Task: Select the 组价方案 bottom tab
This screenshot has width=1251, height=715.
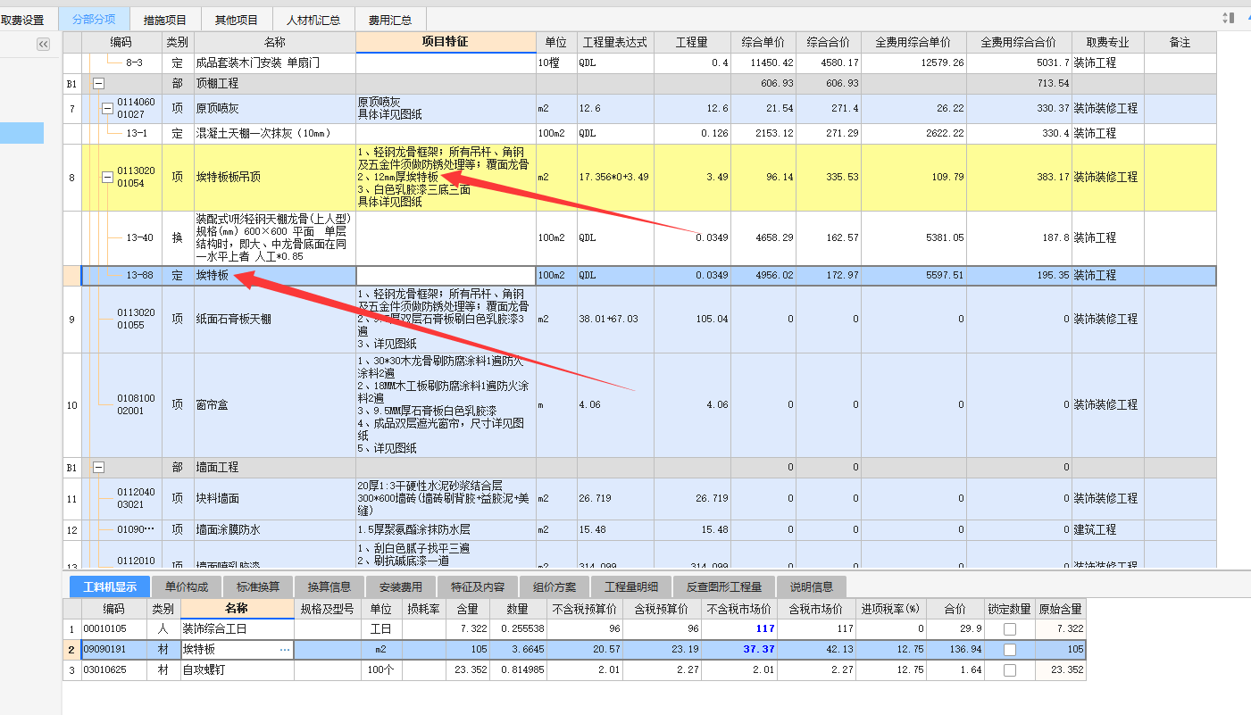Action: (555, 586)
